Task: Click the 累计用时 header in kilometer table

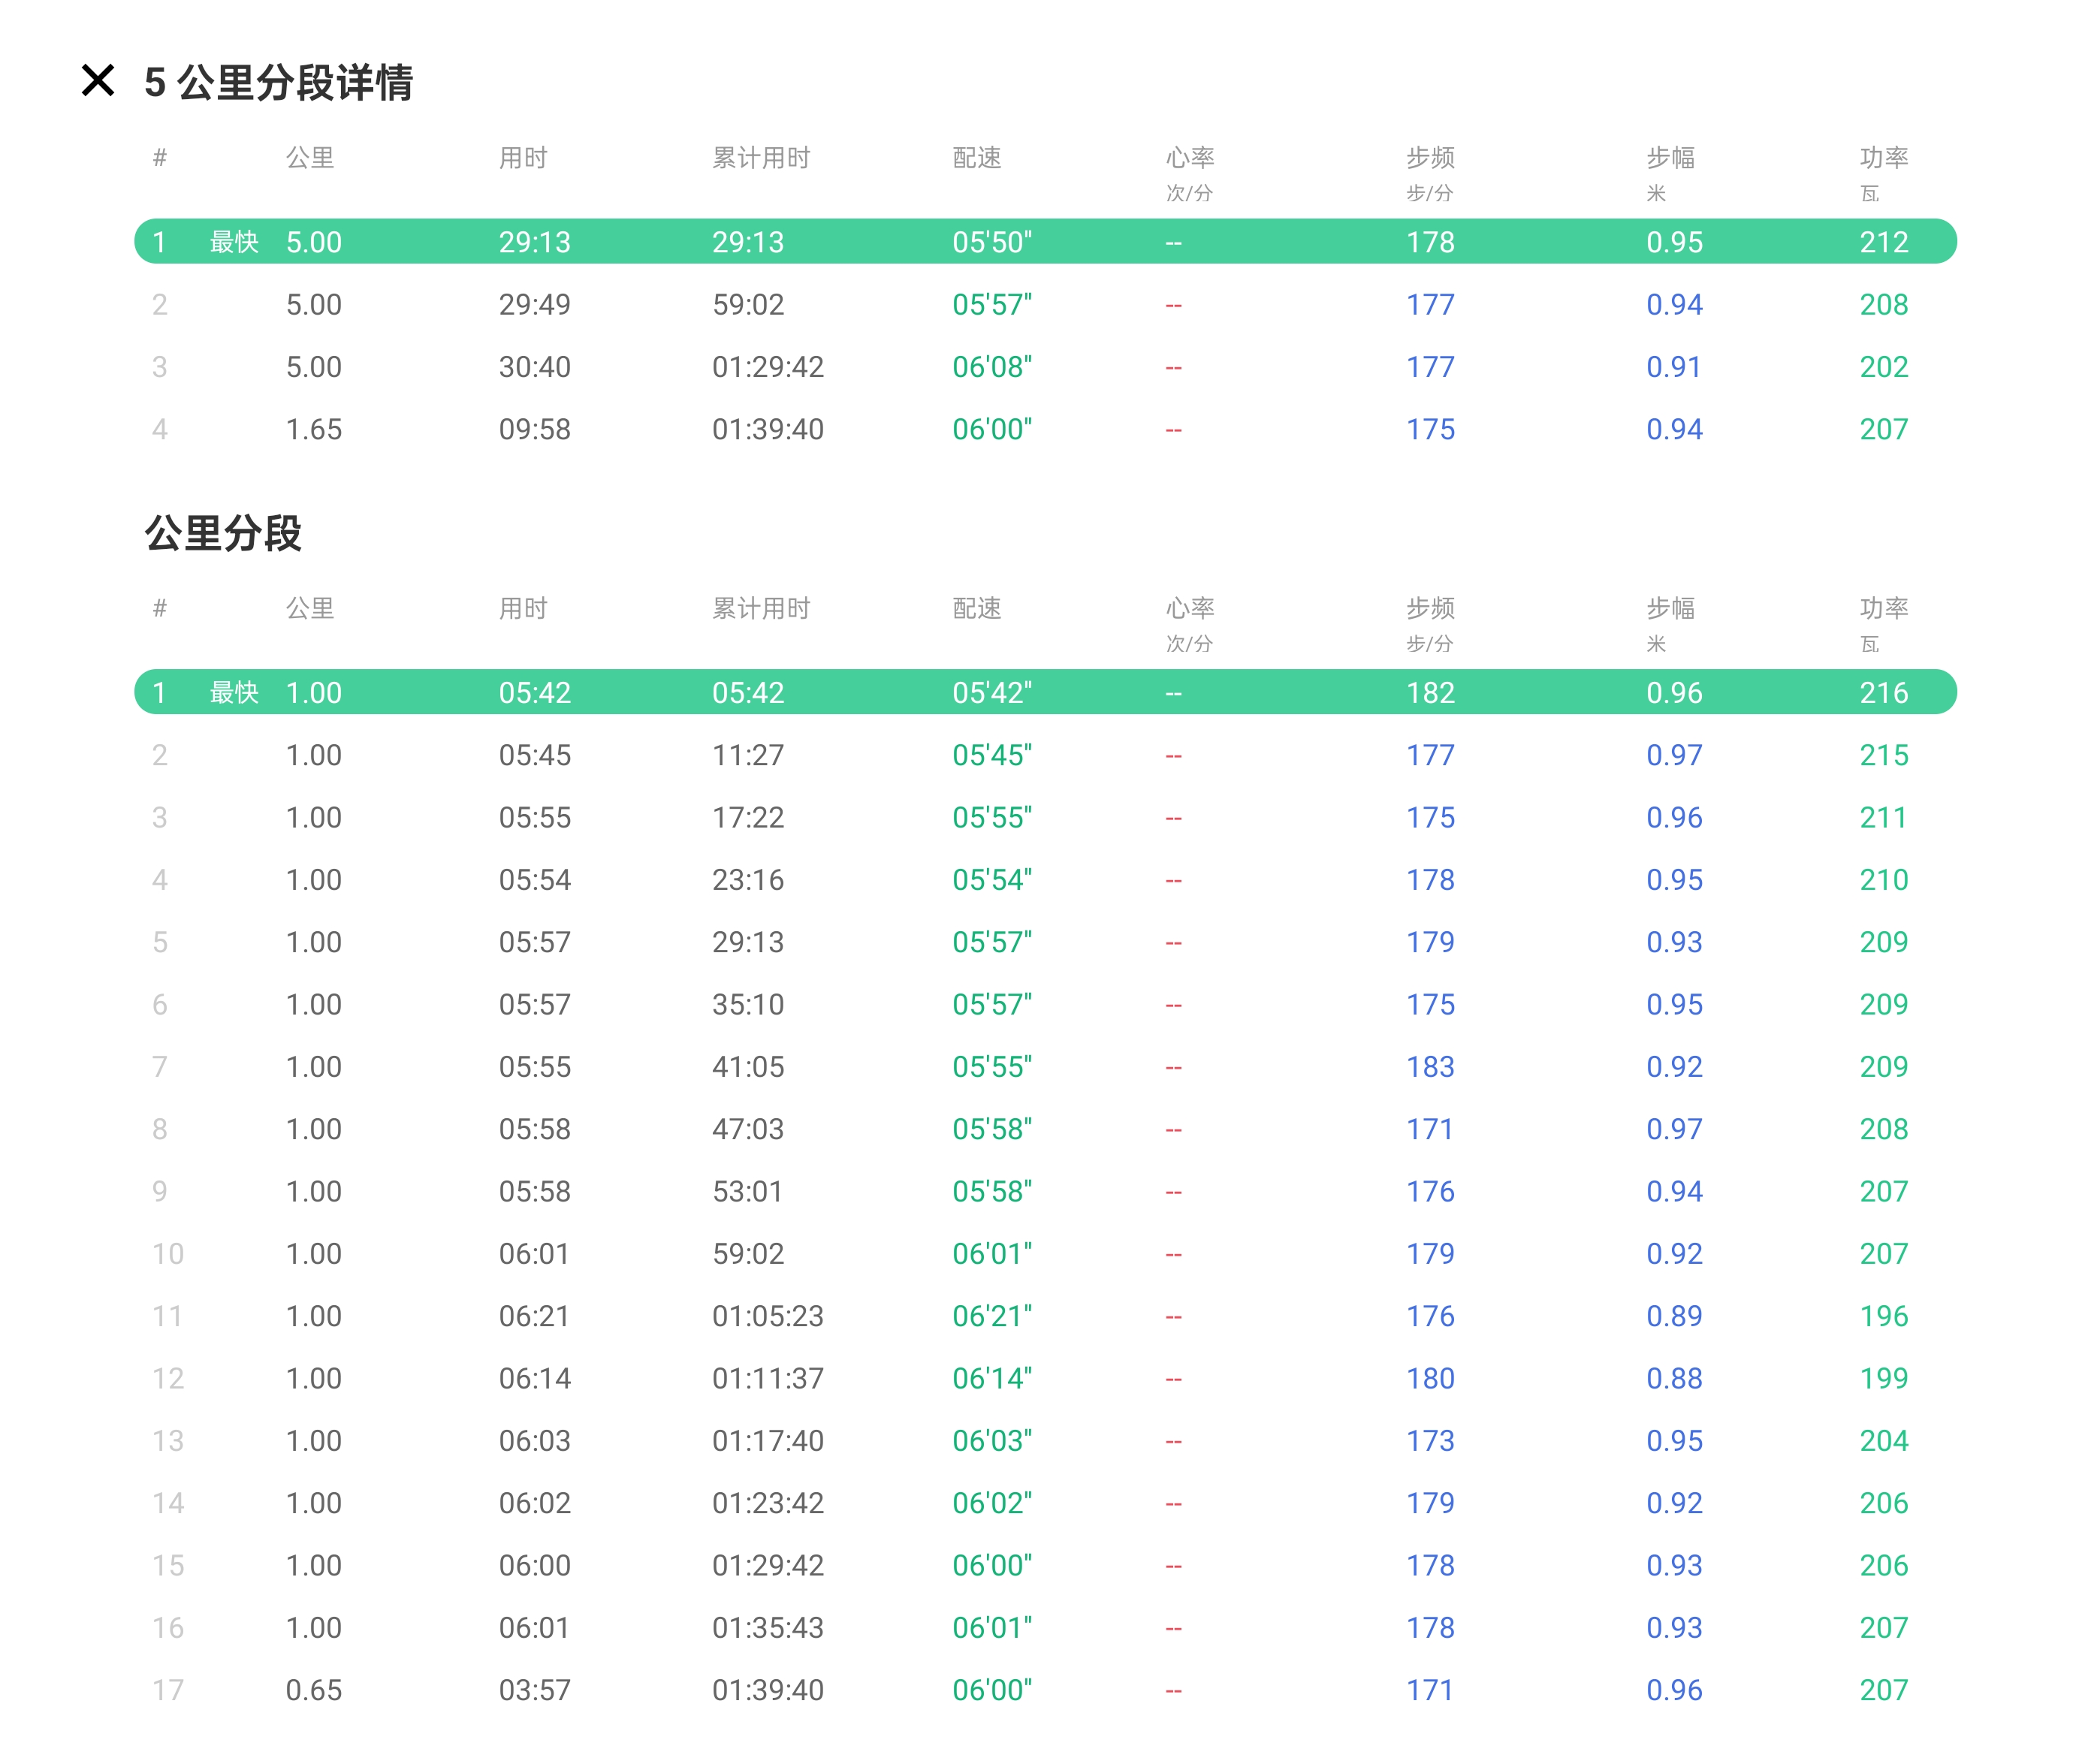Action: tap(760, 608)
